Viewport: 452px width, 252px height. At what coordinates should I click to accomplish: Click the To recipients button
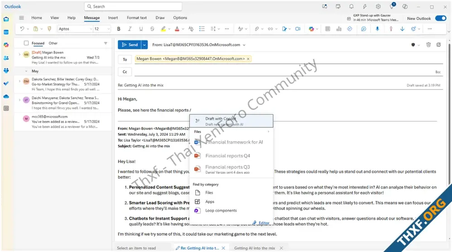coord(125,59)
